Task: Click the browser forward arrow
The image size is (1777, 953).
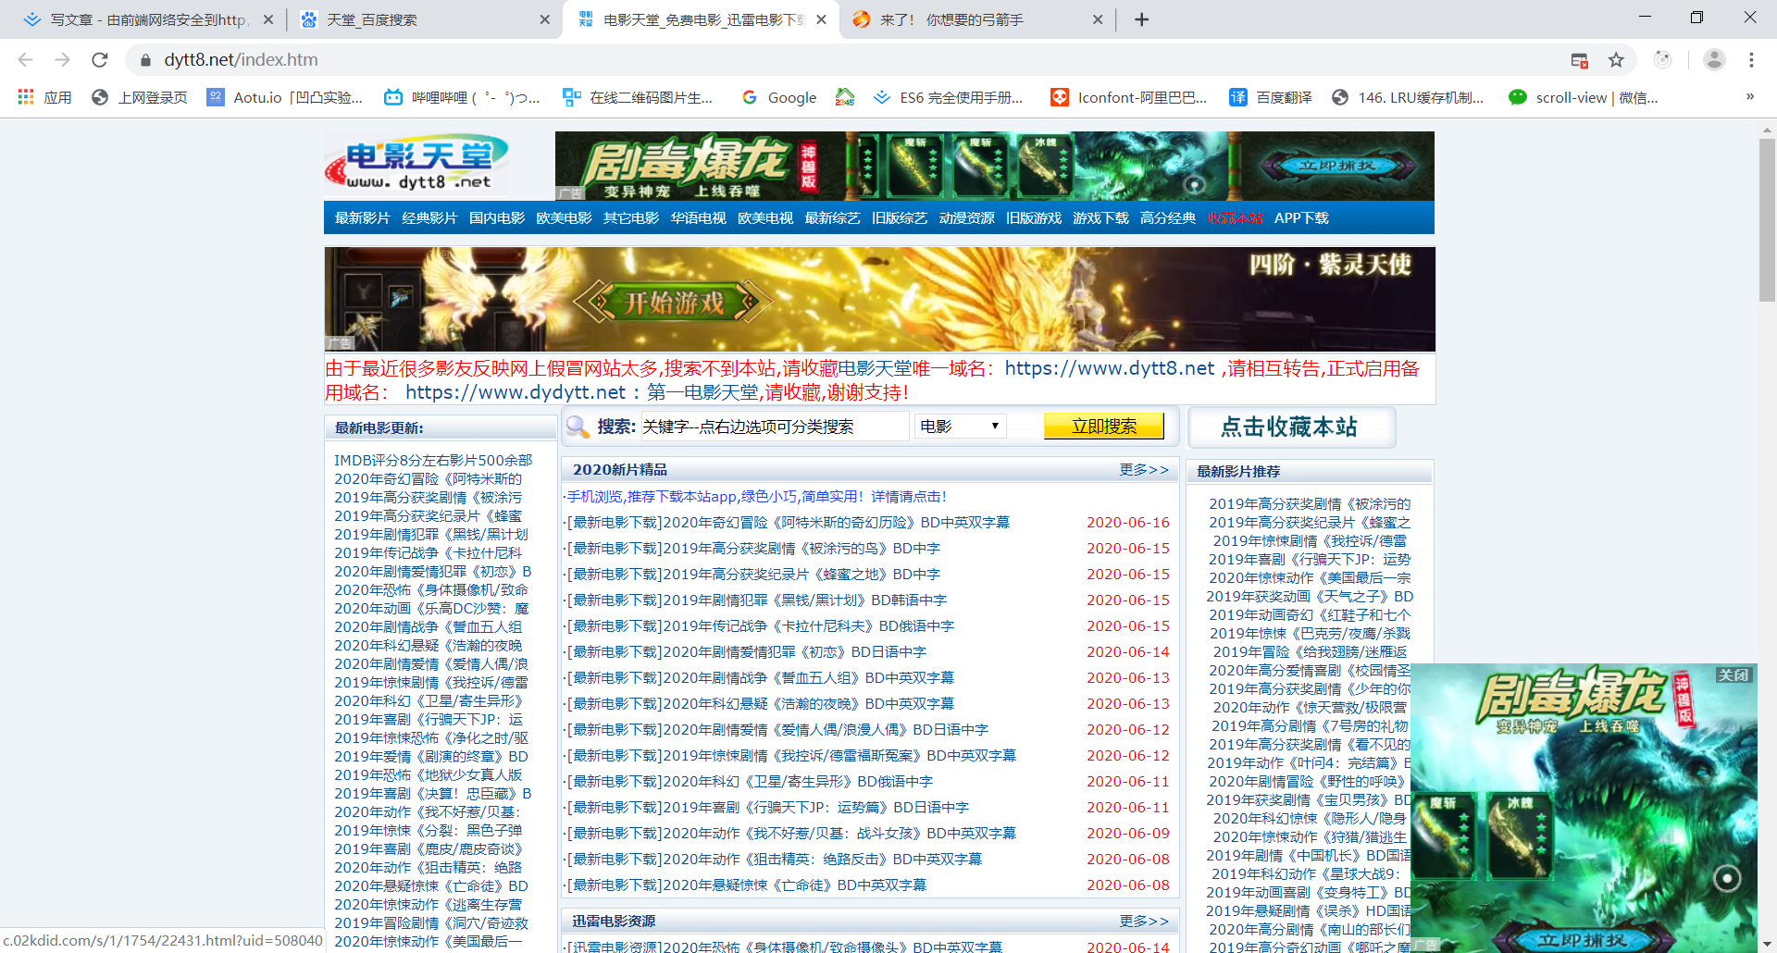Action: click(x=62, y=60)
